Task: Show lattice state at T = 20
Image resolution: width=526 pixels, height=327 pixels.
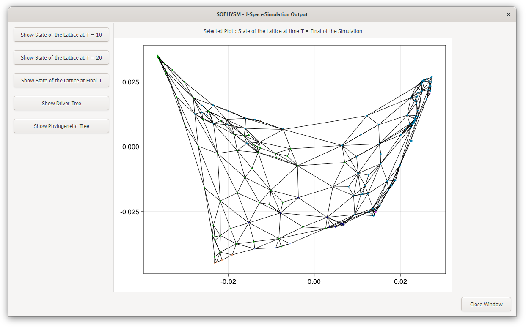Action: click(61, 57)
